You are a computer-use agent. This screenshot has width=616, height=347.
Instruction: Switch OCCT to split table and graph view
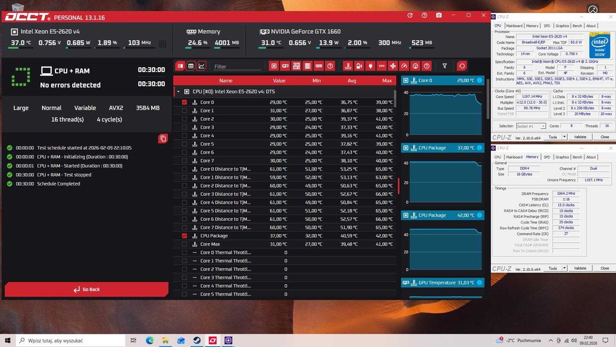[x=180, y=66]
